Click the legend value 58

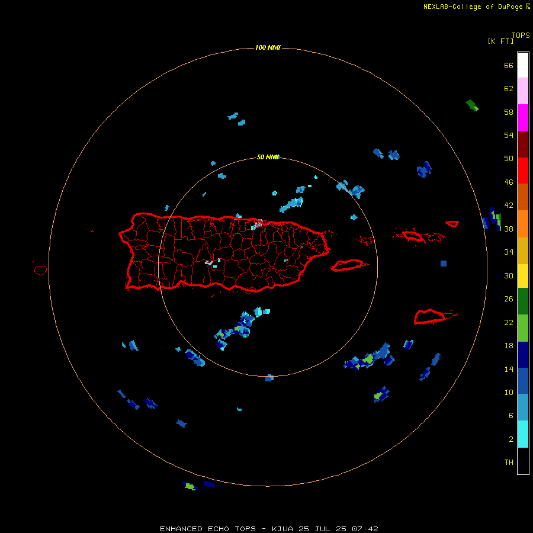[509, 112]
